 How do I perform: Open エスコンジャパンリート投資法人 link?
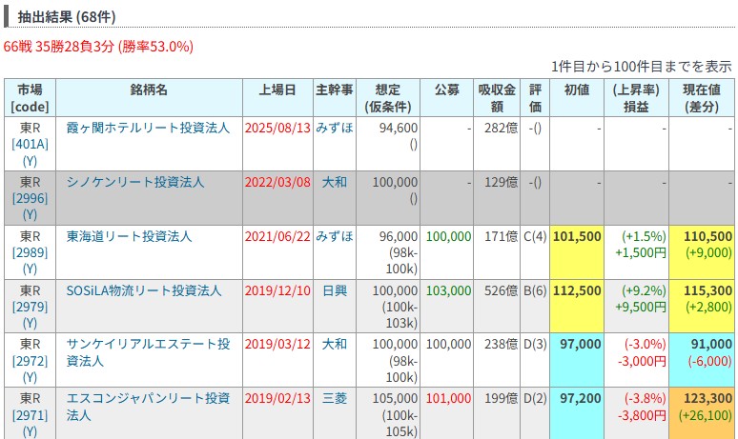pyautogui.click(x=148, y=407)
